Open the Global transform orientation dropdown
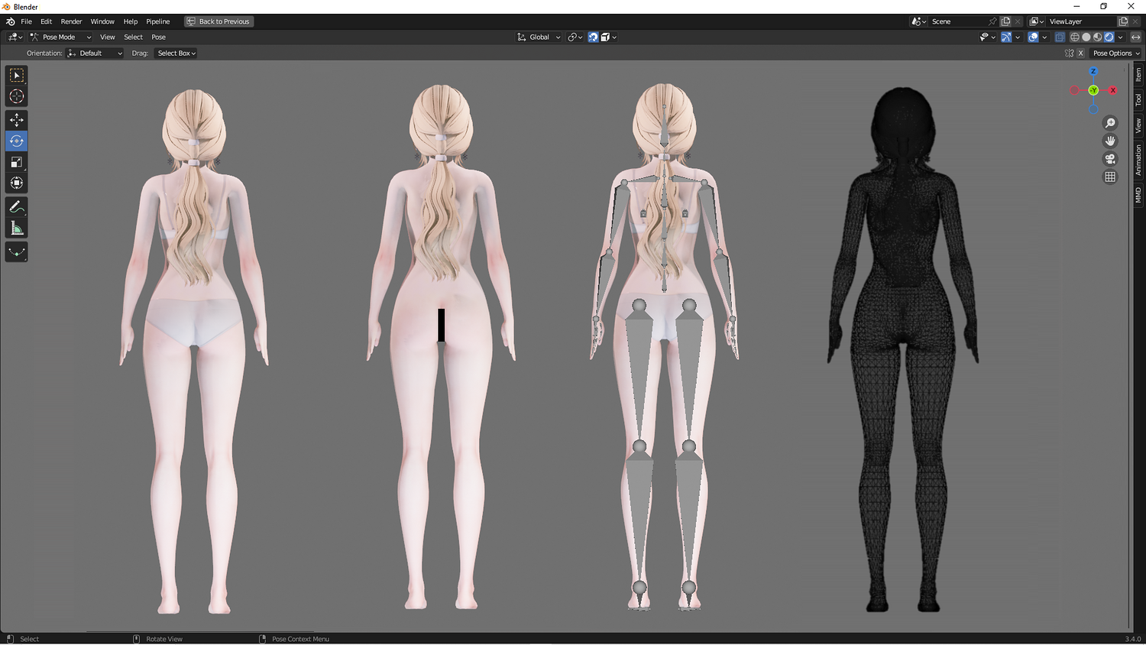The height and width of the screenshot is (645, 1146). click(539, 37)
